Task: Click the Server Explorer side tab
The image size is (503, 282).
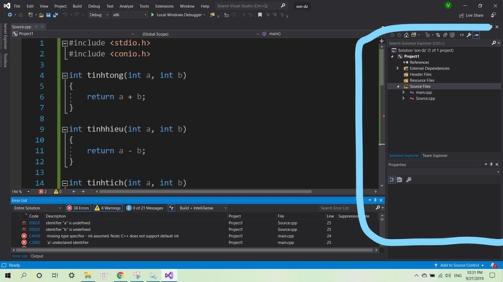Action: click(x=5, y=36)
